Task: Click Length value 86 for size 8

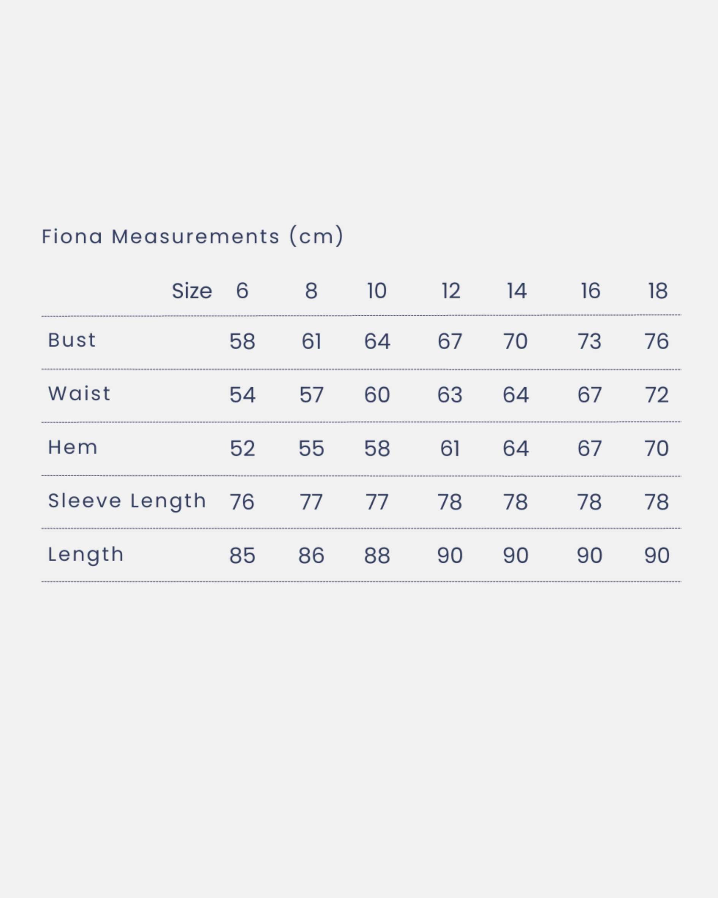Action: click(311, 556)
